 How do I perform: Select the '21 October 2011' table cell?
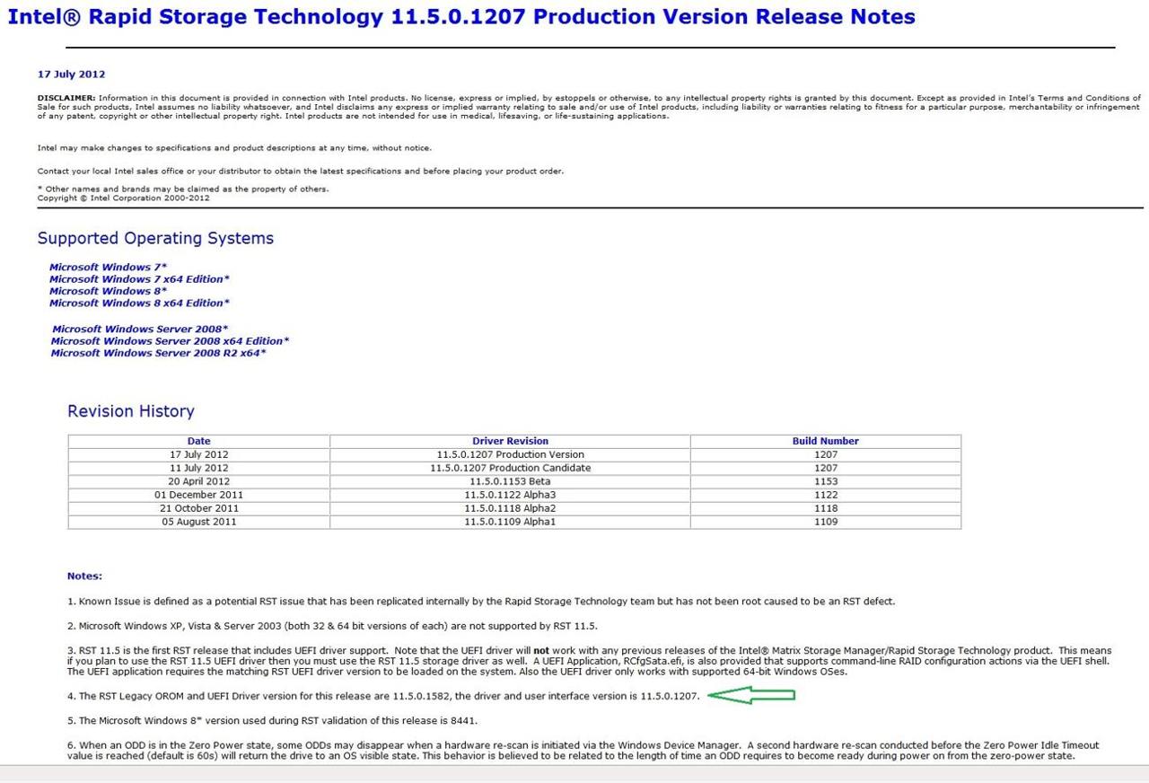(199, 508)
